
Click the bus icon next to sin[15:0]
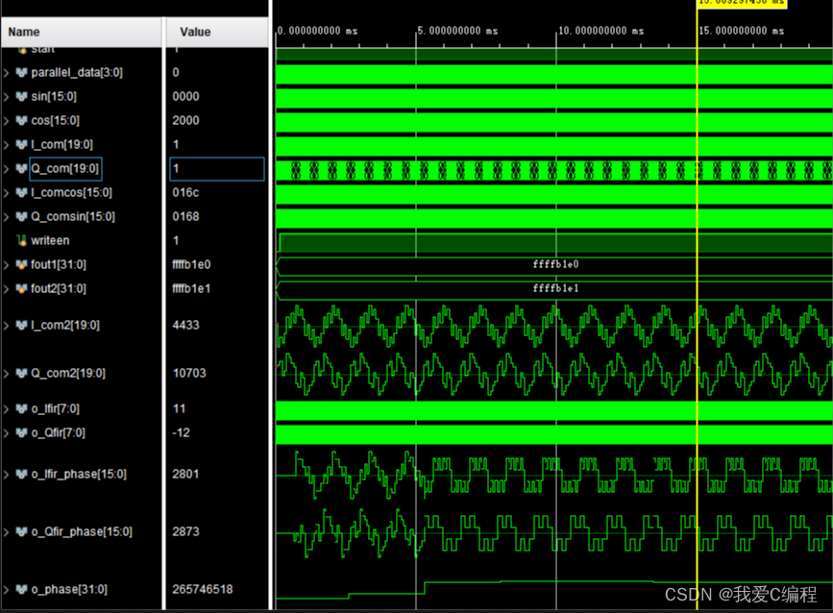coord(21,96)
